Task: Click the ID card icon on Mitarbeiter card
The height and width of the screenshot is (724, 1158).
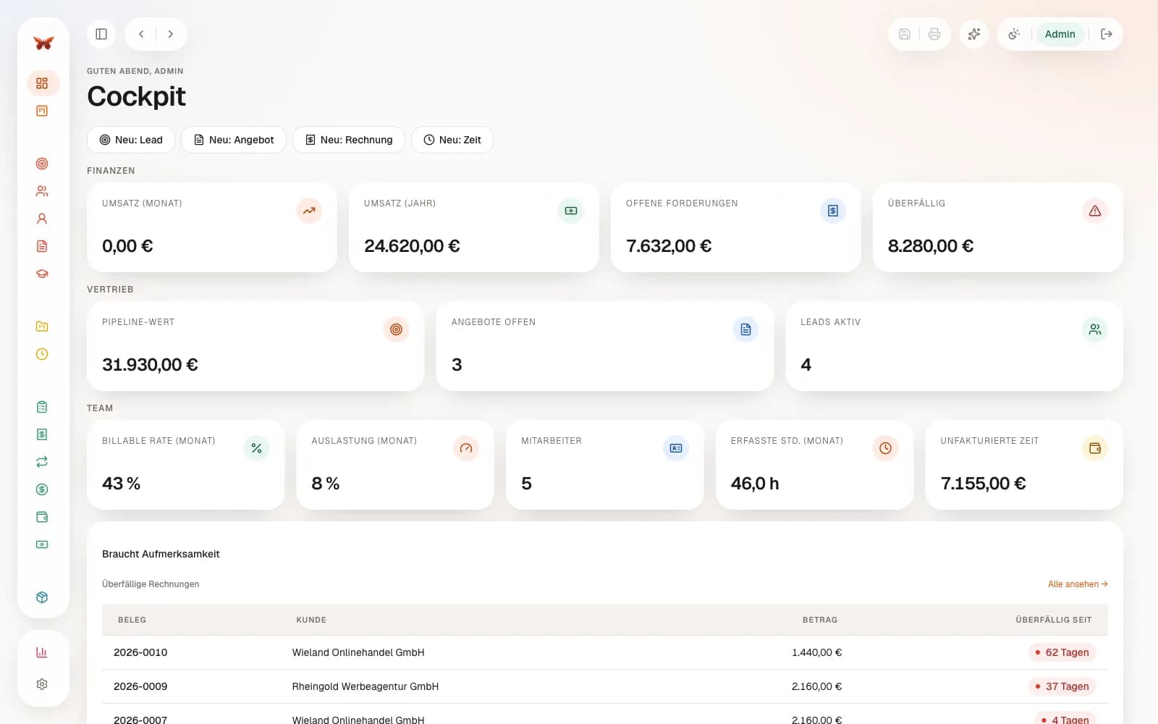Action: click(676, 448)
